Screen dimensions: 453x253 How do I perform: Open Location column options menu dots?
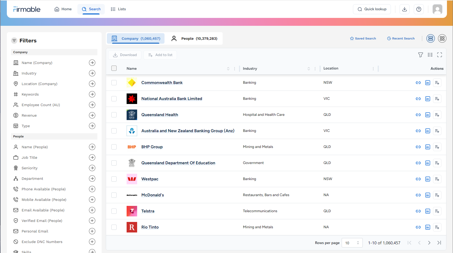(373, 69)
